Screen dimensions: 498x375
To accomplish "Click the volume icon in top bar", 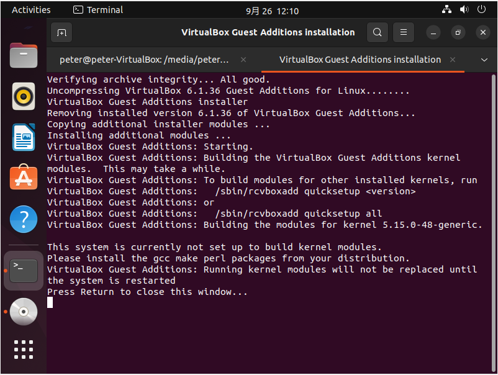I will (x=464, y=9).
